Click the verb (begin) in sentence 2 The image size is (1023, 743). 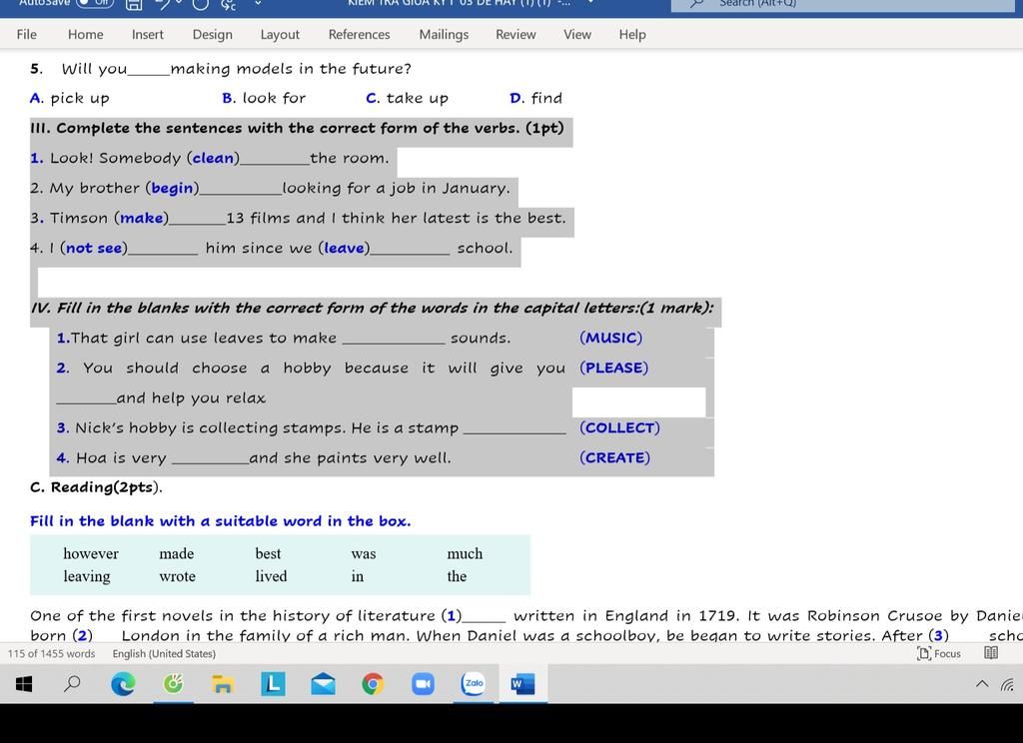coord(172,189)
